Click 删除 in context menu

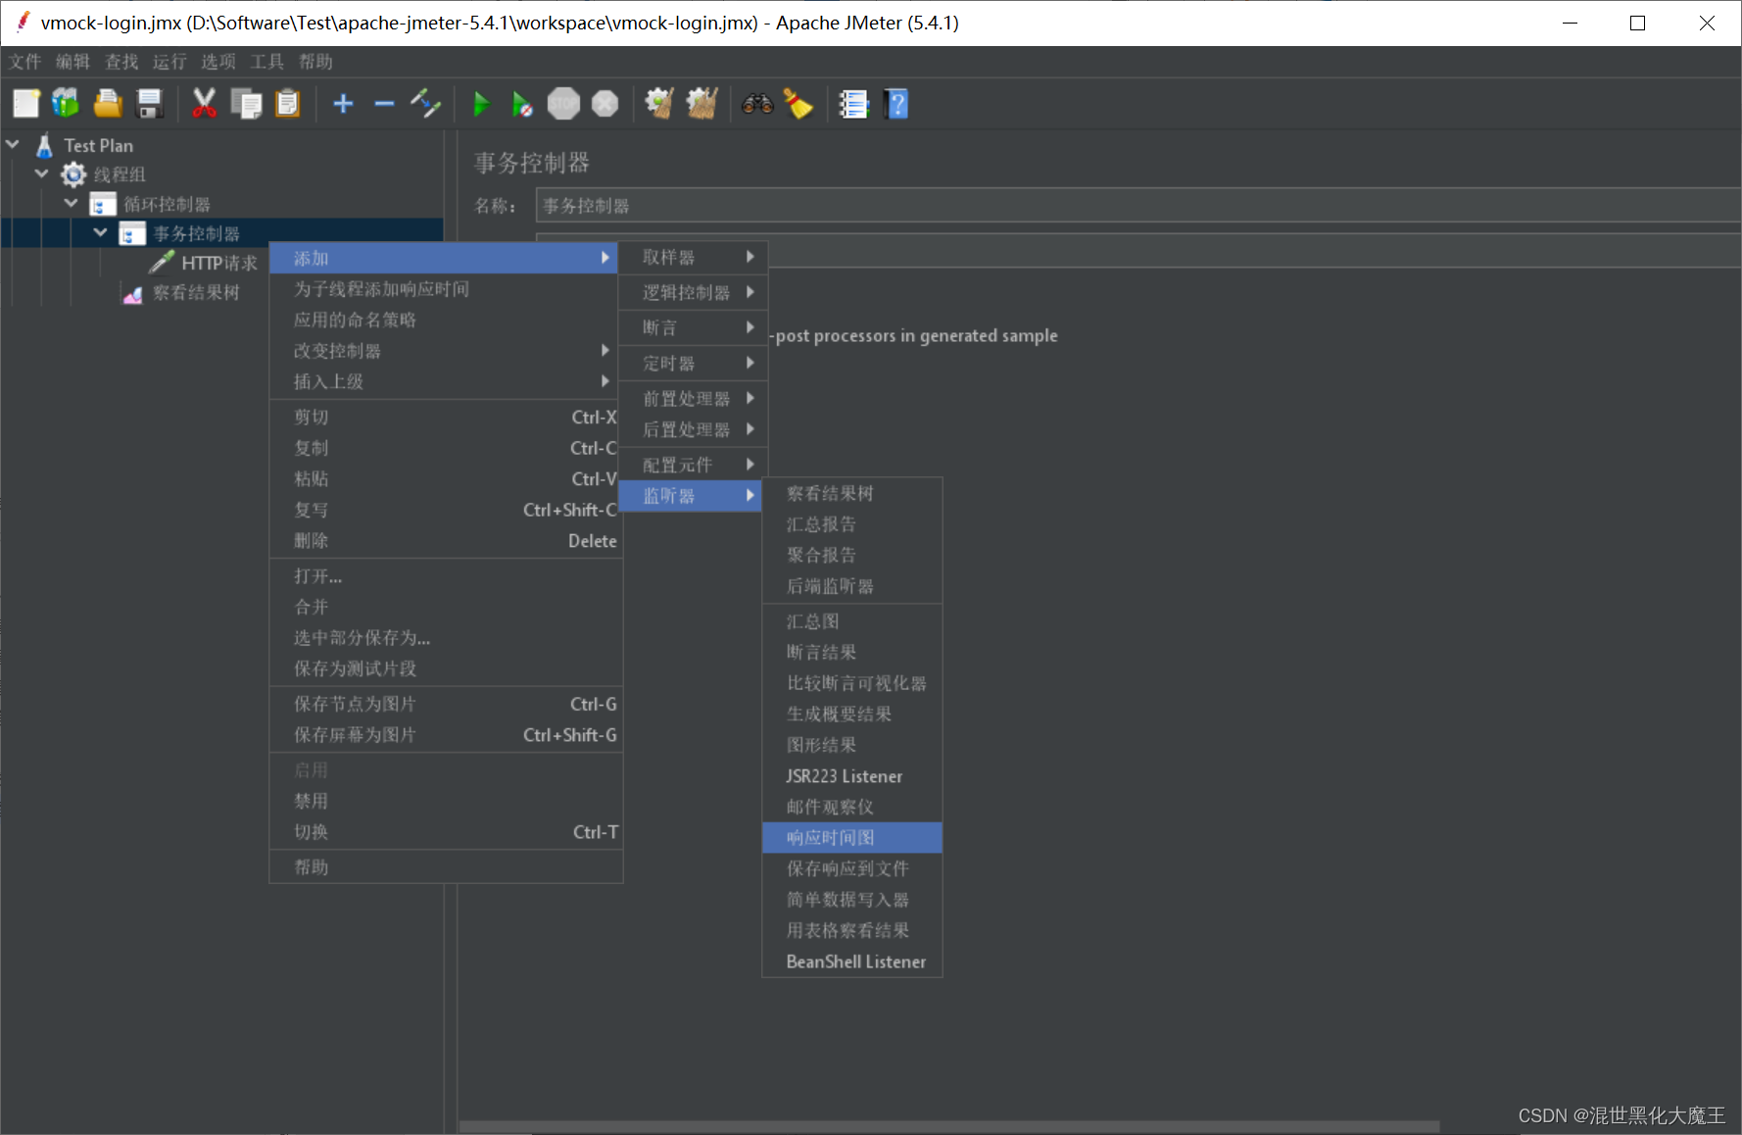446,541
